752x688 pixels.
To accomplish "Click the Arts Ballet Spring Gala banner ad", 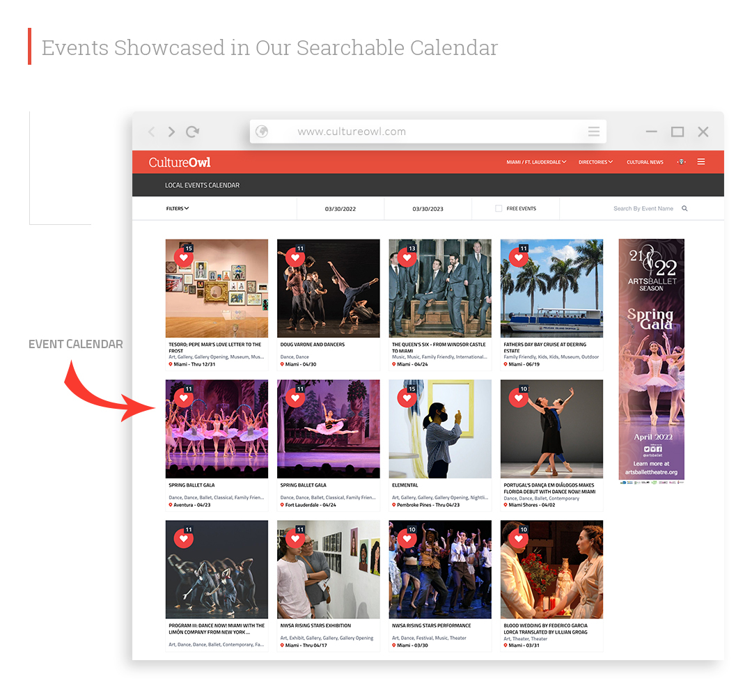I will [x=651, y=359].
